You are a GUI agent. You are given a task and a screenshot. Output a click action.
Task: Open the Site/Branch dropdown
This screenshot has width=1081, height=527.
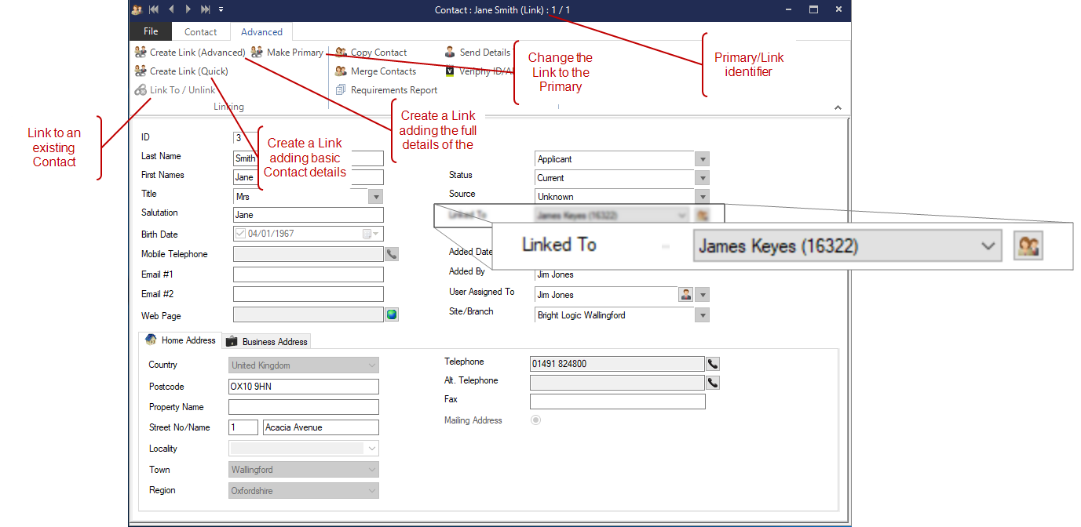(702, 315)
